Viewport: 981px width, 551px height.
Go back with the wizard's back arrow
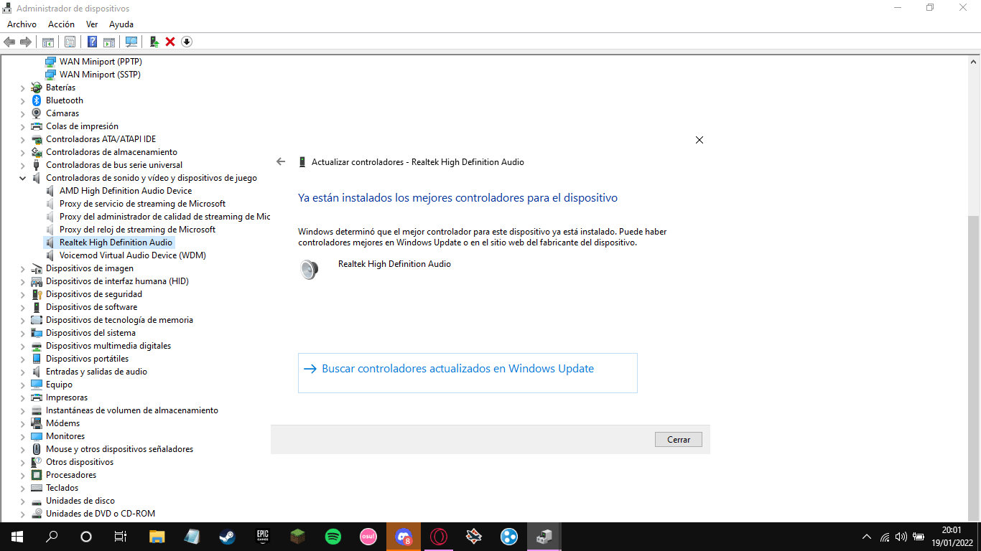(x=281, y=162)
